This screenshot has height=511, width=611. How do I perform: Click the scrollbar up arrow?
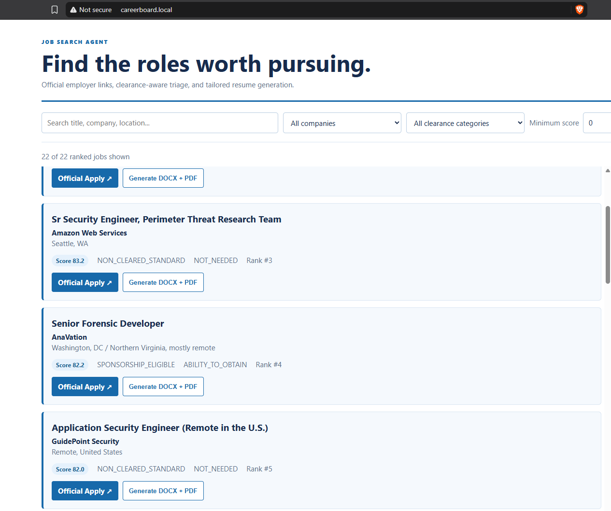608,170
